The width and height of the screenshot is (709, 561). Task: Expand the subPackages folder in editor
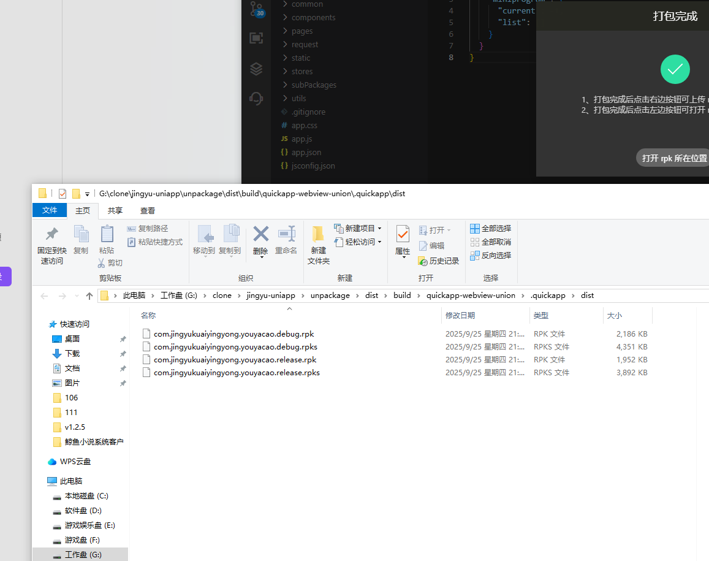tap(285, 85)
